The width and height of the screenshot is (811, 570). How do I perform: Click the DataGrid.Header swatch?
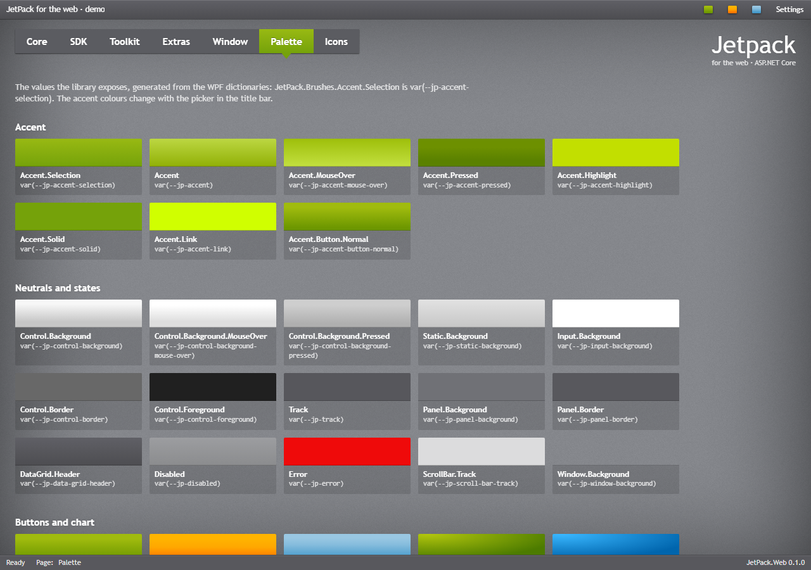pos(79,452)
